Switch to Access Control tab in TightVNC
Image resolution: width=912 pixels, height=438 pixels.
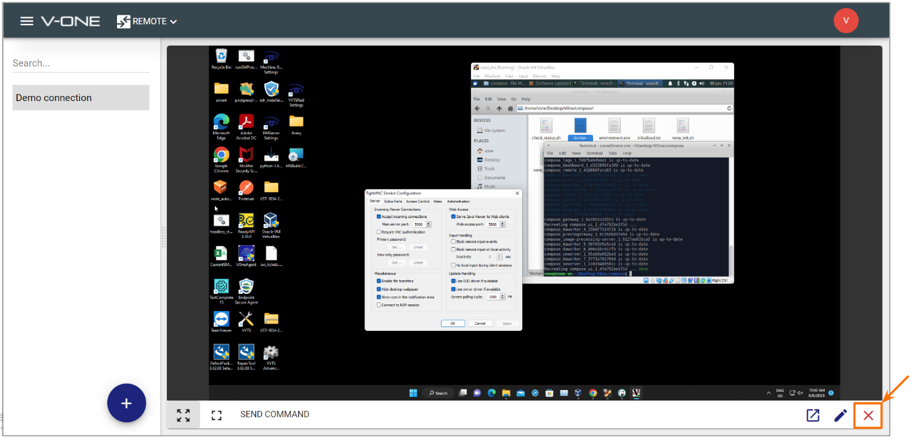[x=418, y=201]
